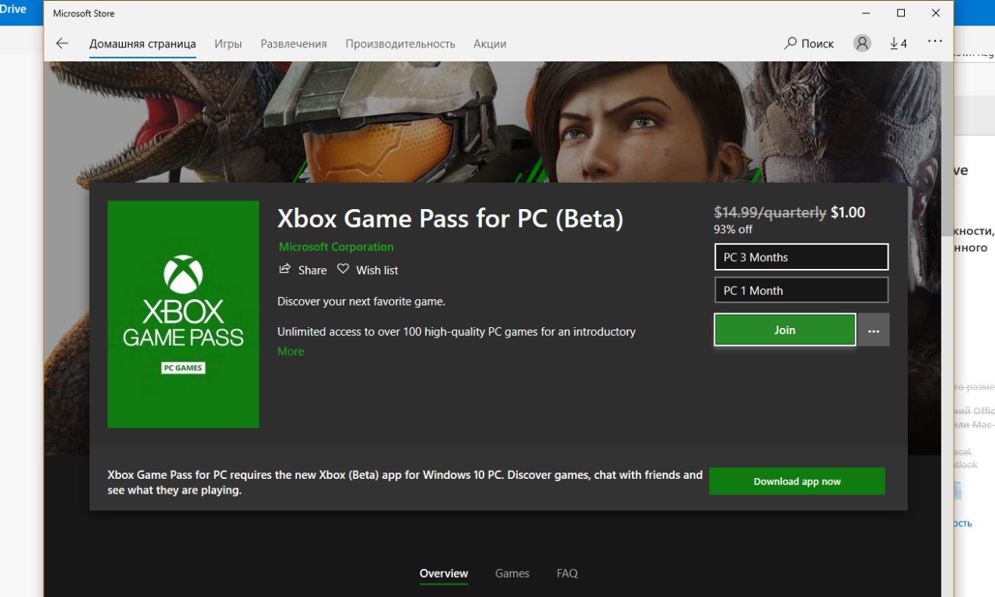The height and width of the screenshot is (597, 995).
Task: Click the Xbox Game Pass for PC (Beta) title
Action: [x=450, y=218]
